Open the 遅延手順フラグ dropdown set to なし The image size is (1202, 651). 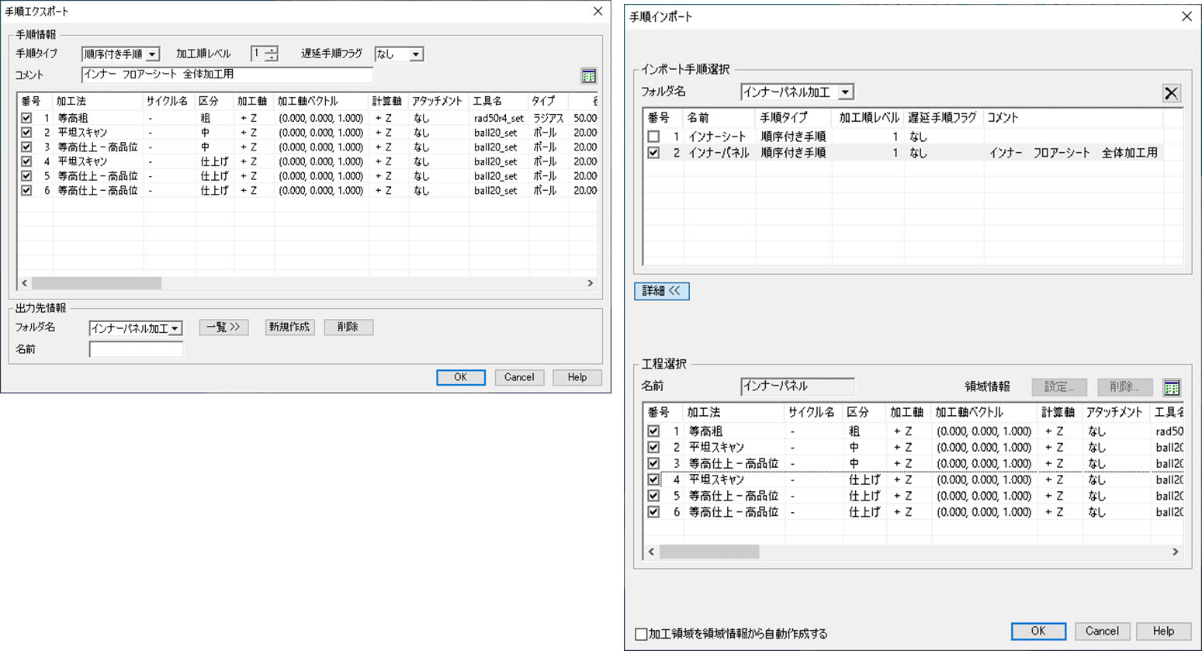(417, 54)
